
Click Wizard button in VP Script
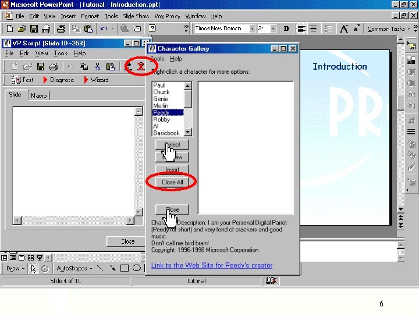point(97,80)
